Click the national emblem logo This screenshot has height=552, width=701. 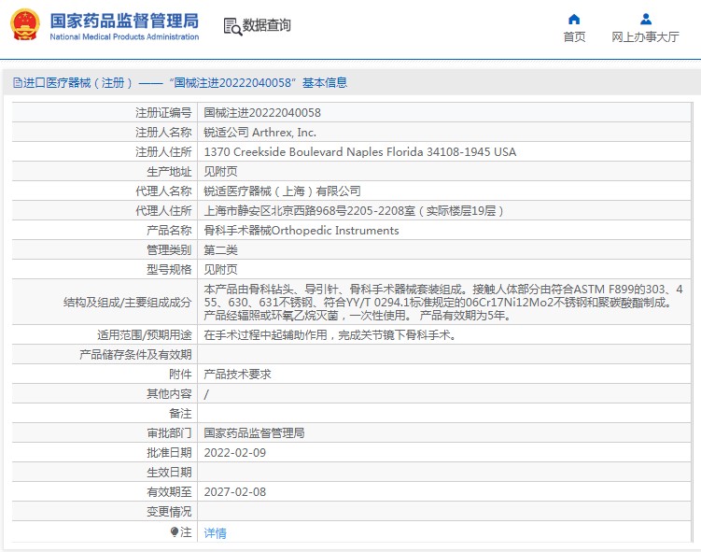25,25
